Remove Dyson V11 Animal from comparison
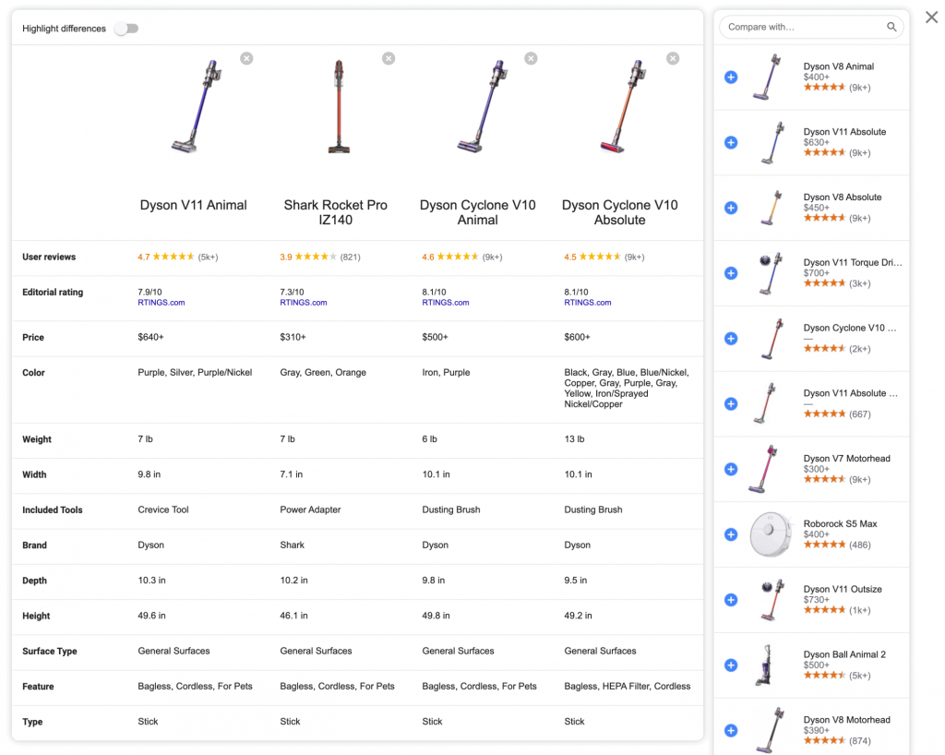Screen dimensions: 945x755 click(246, 58)
